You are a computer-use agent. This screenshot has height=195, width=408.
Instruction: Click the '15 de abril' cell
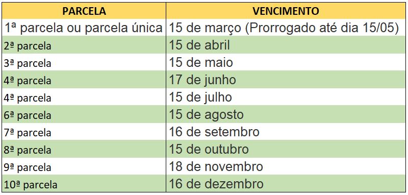click(x=286, y=45)
